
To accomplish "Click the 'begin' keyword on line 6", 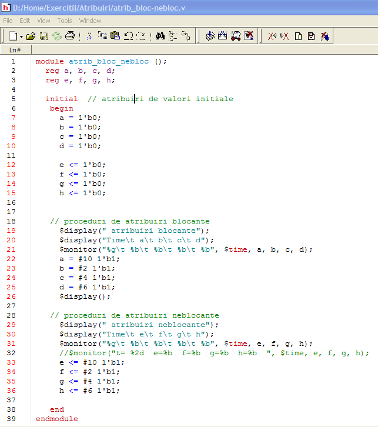I will click(62, 108).
